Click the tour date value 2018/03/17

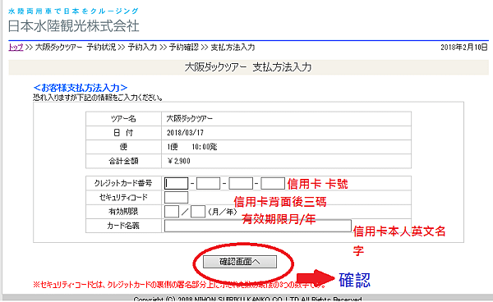(185, 133)
